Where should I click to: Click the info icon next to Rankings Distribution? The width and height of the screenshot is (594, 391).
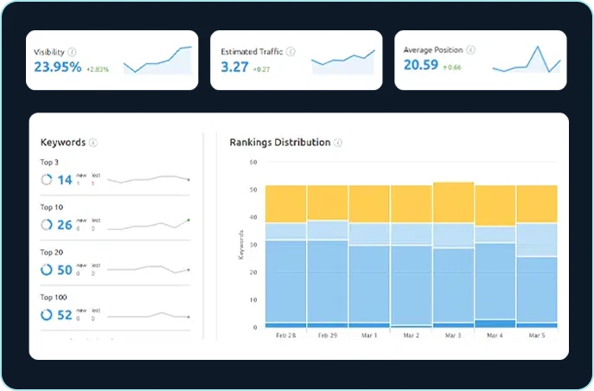click(x=338, y=143)
